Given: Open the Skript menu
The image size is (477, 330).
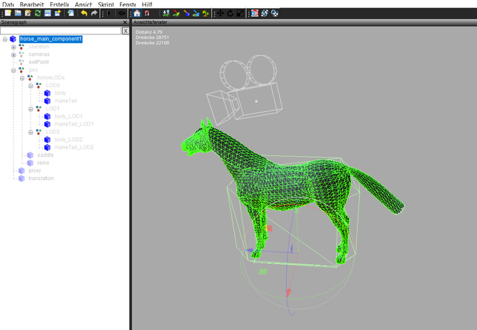Looking at the screenshot, I should coord(106,4).
